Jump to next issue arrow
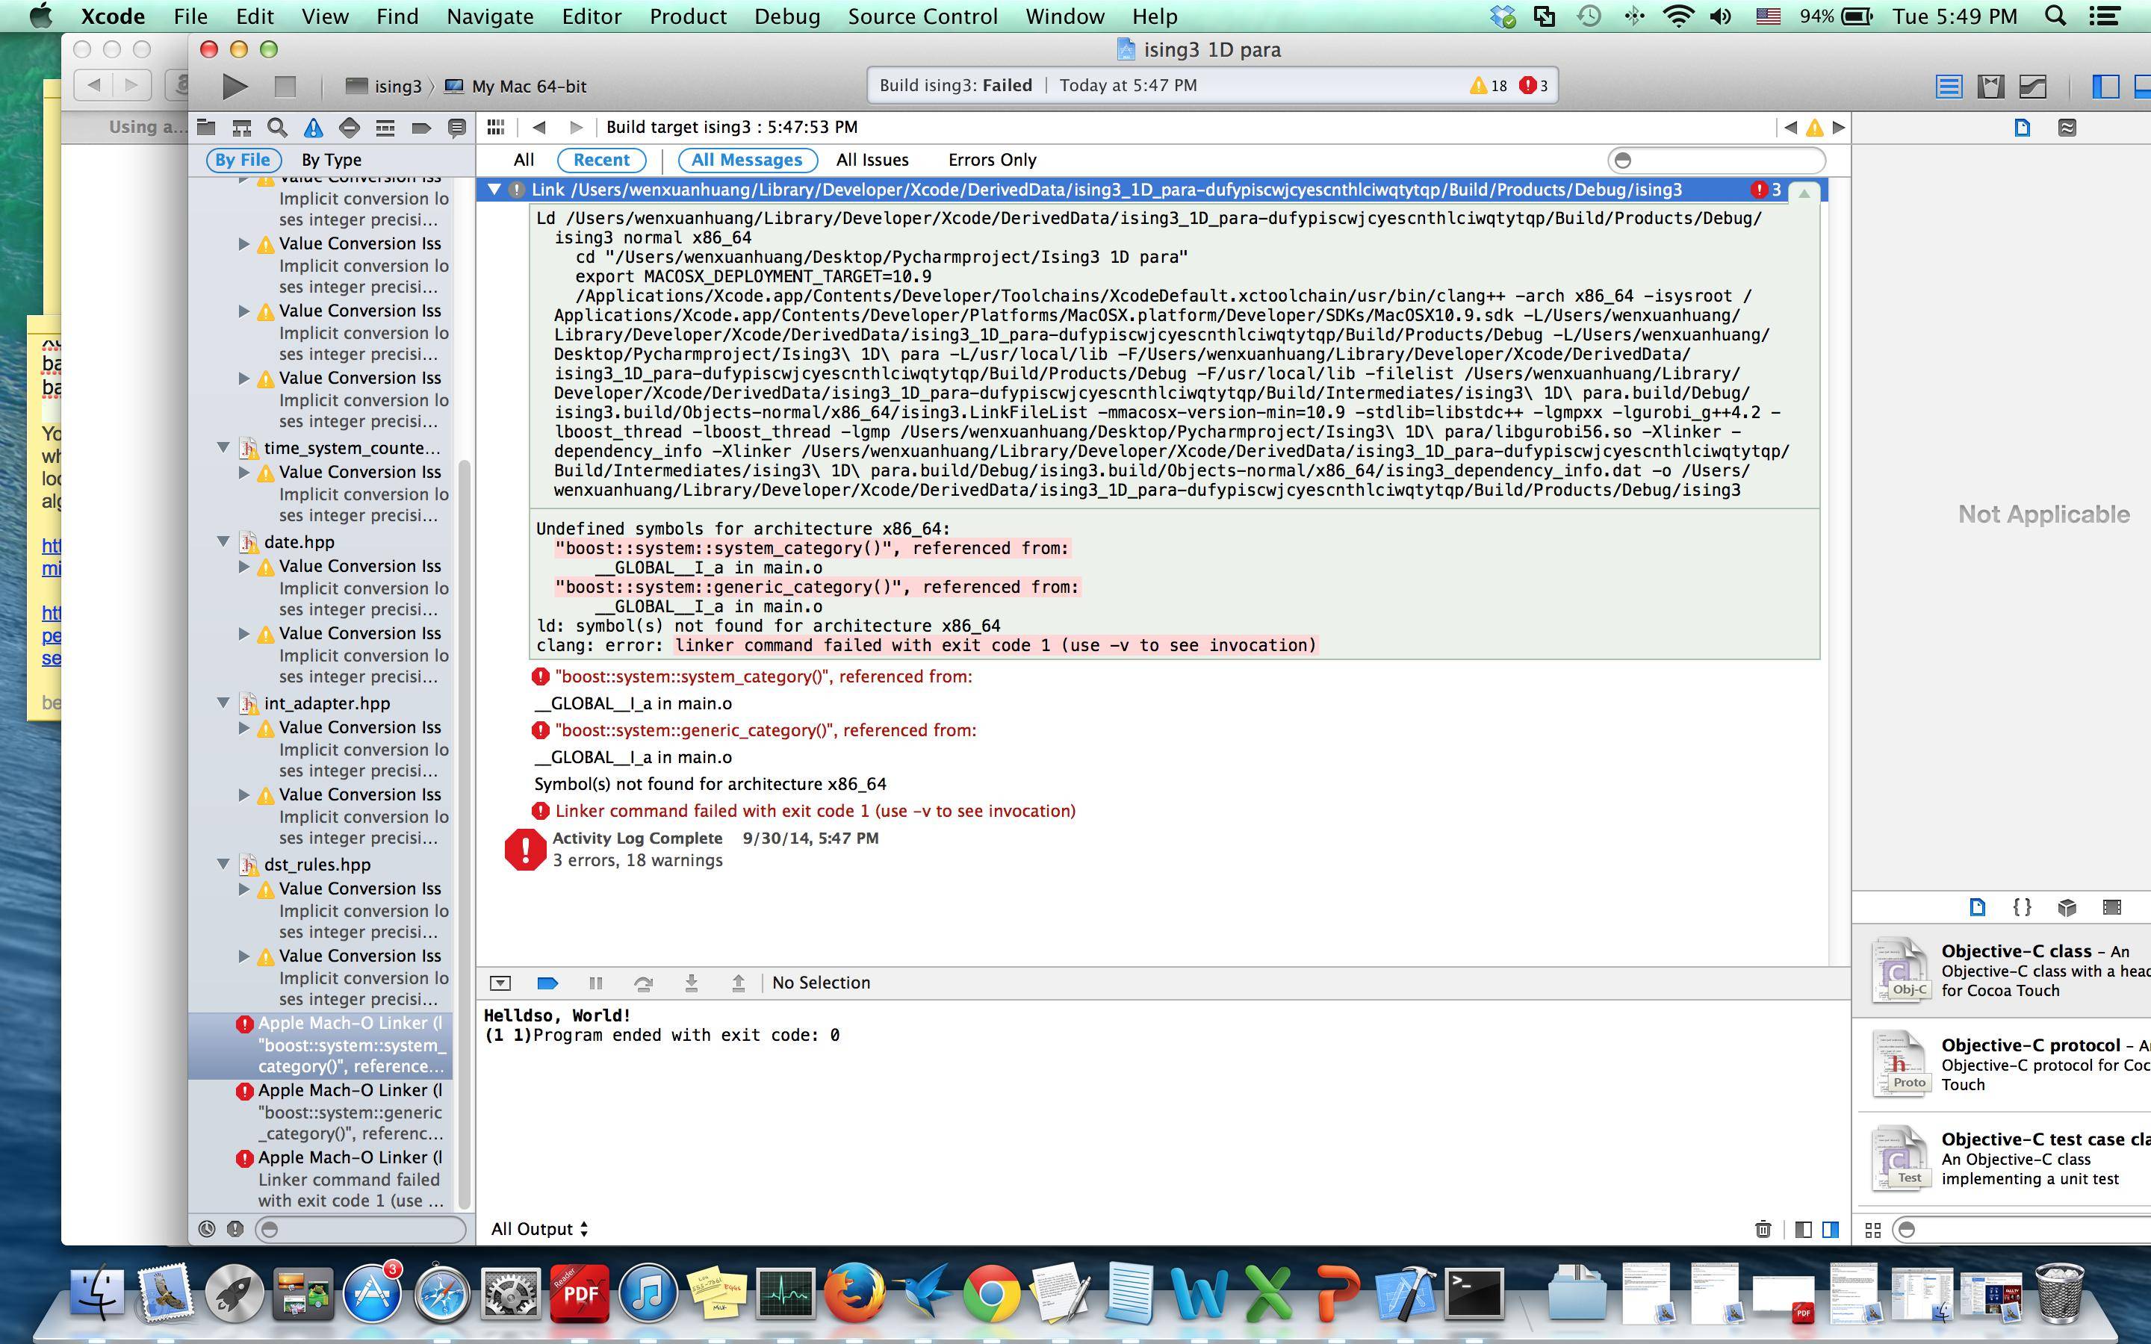 1839,127
